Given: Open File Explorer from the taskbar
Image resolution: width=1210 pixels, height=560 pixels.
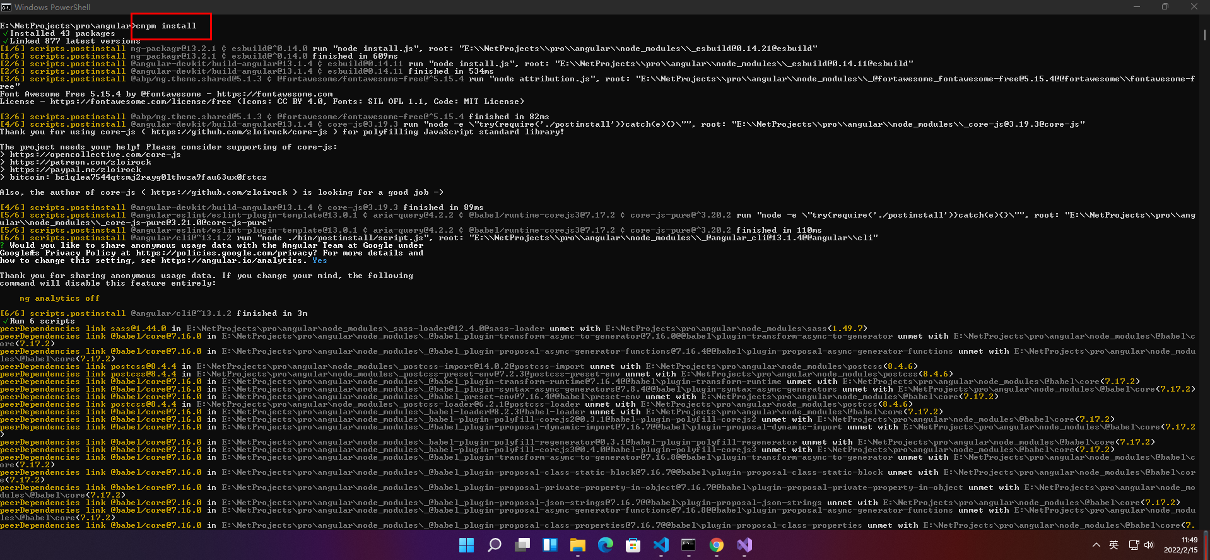Looking at the screenshot, I should pyautogui.click(x=578, y=545).
